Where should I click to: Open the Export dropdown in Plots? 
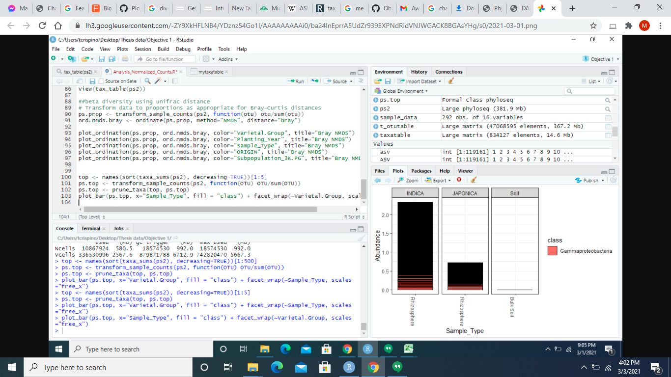pos(439,180)
